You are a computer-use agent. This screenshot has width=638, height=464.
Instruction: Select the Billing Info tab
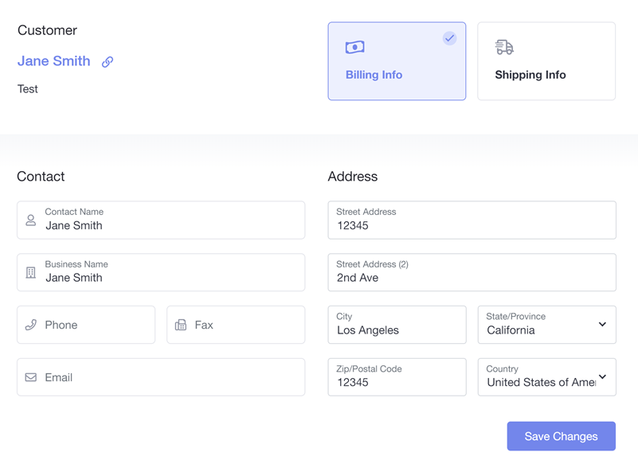[x=397, y=61]
